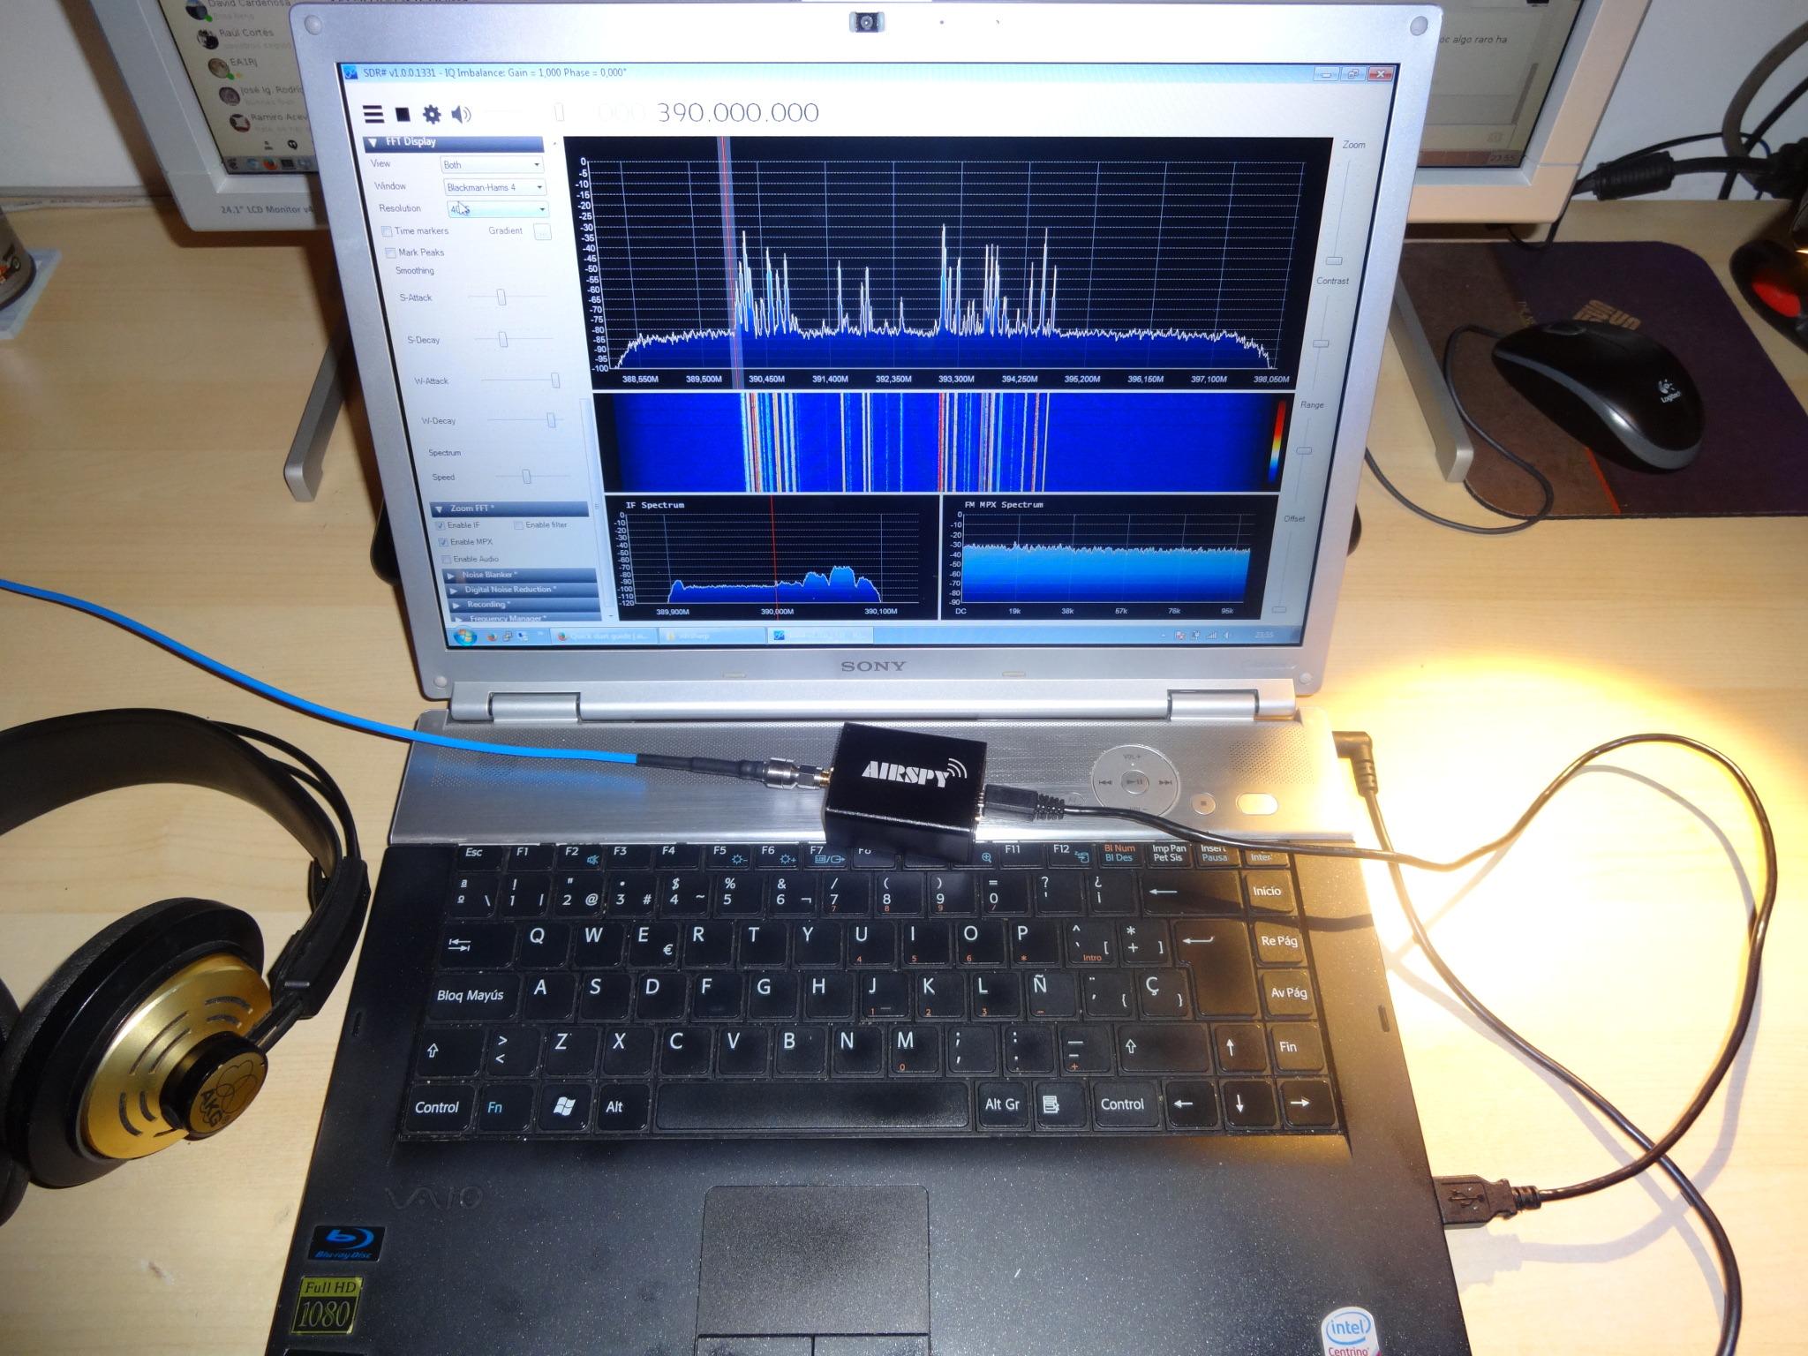Viewport: 1808px width, 1356px height.
Task: Check the Mark Peaks option
Action: click(390, 252)
